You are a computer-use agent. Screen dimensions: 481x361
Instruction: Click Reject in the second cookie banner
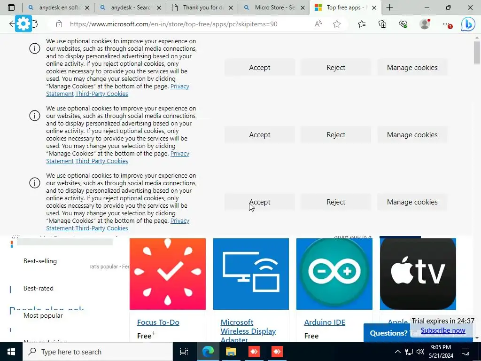(336, 135)
